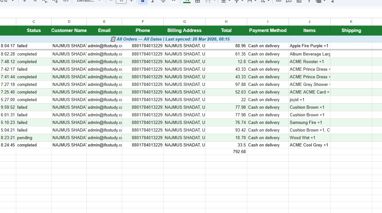The height and width of the screenshot is (213, 382).
Task: Open the Default font dropdown
Action: [88, 1]
